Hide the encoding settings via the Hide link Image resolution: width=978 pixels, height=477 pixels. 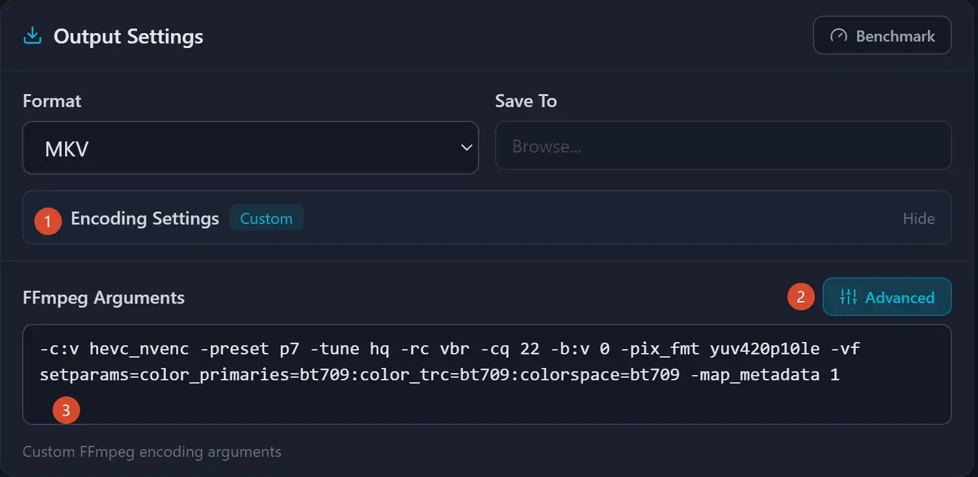(918, 219)
